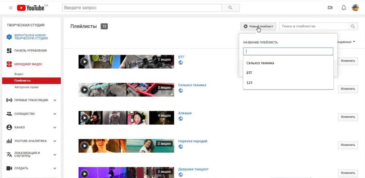Screen dimensions: 365x178
Task: Expand the Прямые трансляции section
Action: (x=55, y=100)
